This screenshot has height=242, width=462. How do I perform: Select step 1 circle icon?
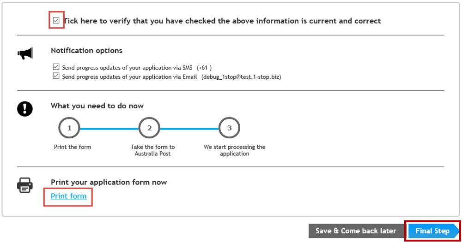pos(69,128)
